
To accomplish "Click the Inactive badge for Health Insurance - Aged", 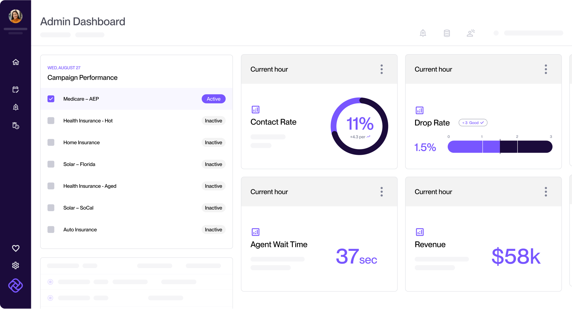I will (214, 186).
